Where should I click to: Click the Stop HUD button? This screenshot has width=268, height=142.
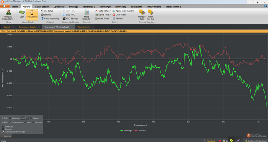pos(69,15)
